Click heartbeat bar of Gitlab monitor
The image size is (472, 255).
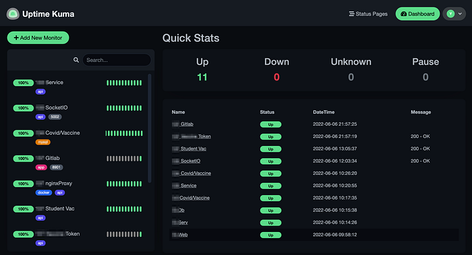tap(124, 159)
